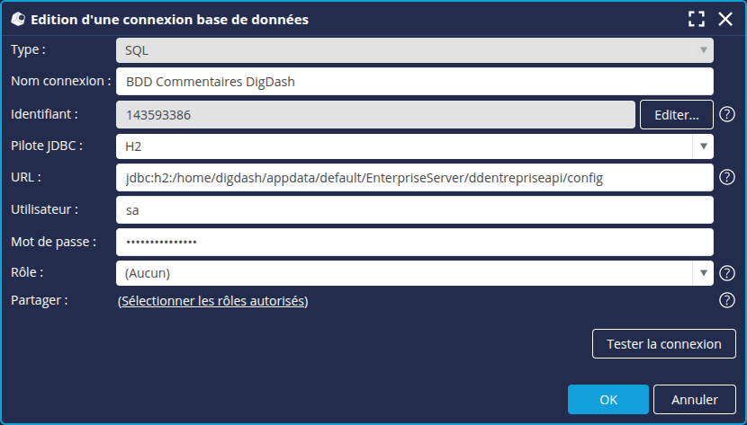
Task: Close the database connection dialog
Action: point(725,19)
